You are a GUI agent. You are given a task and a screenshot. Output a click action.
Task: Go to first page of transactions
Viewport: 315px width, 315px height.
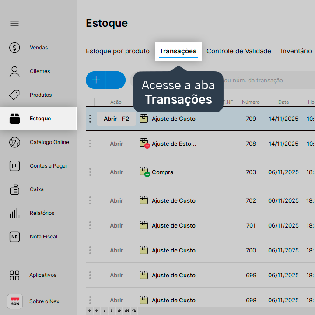click(x=89, y=311)
